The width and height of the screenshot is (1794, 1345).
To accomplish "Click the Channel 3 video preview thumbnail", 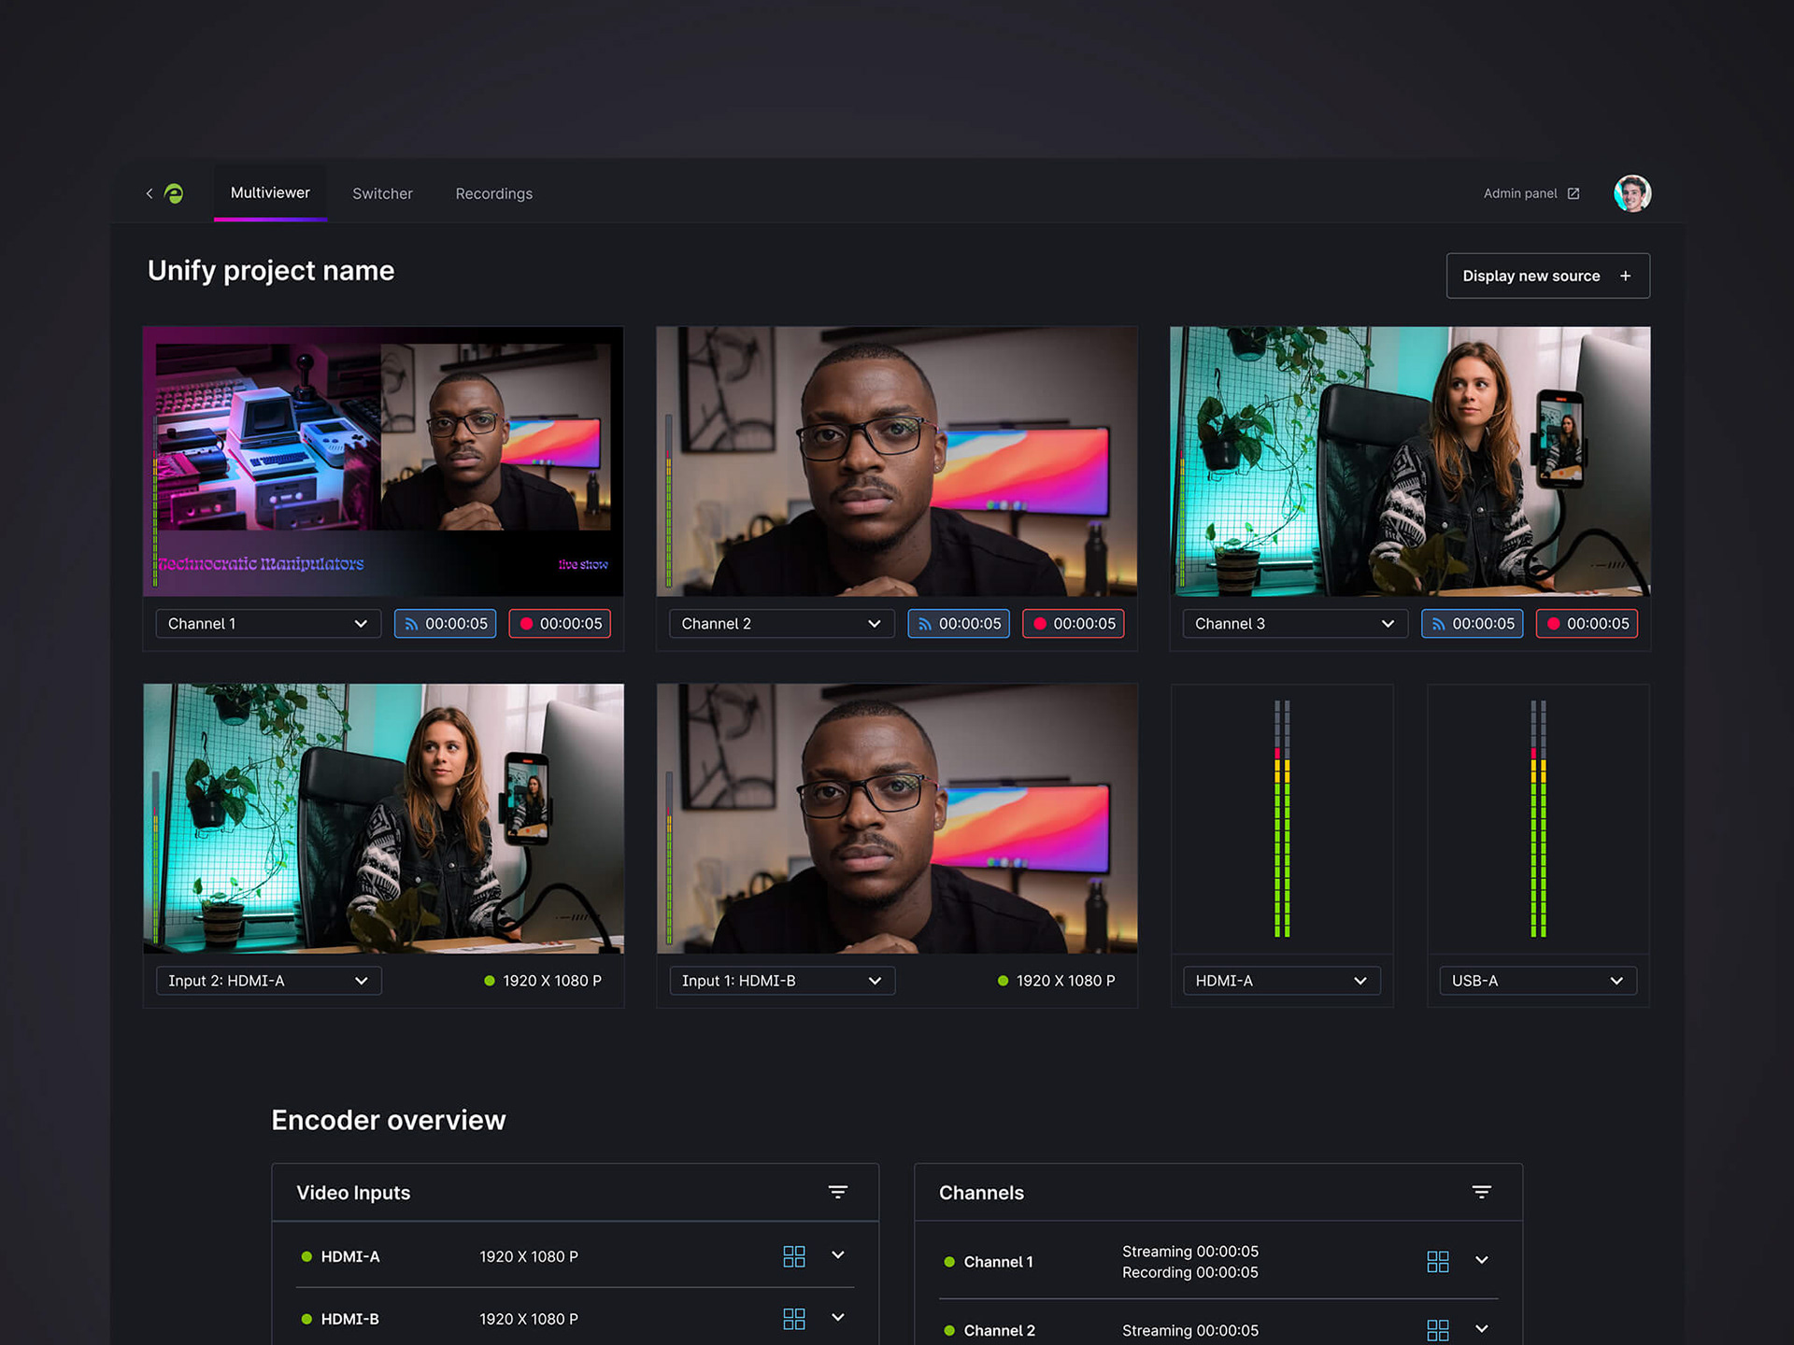I will 1409,460.
